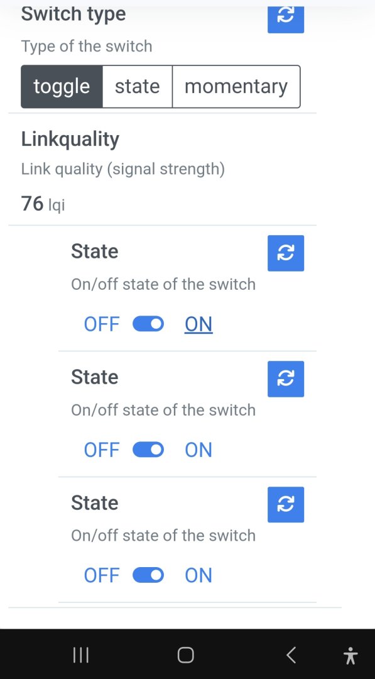The height and width of the screenshot is (679, 375).
Task: Click ON for the second State
Action: 198,450
